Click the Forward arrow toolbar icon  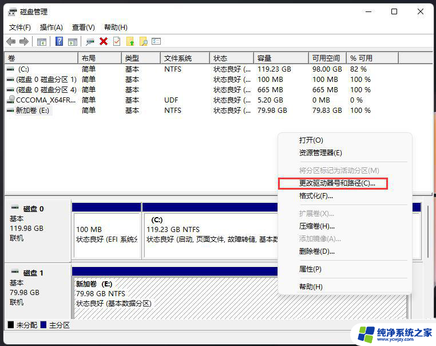point(24,42)
